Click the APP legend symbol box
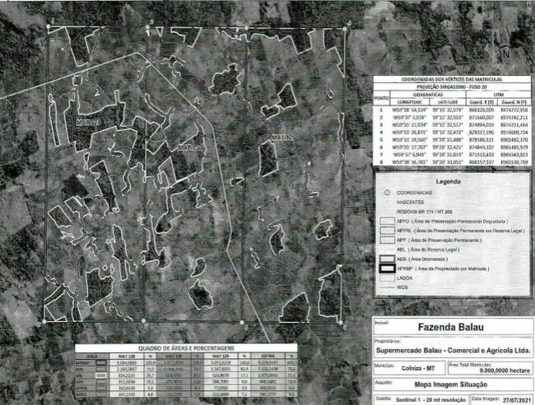This screenshot has height=405, width=535. 388,241
